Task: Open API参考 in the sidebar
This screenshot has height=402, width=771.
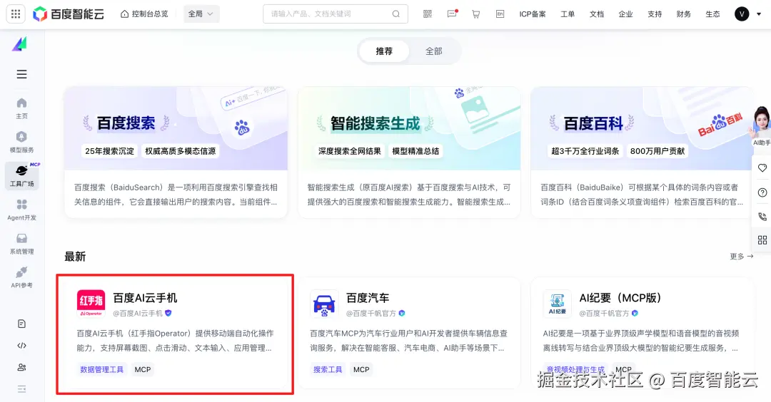Action: (21, 277)
